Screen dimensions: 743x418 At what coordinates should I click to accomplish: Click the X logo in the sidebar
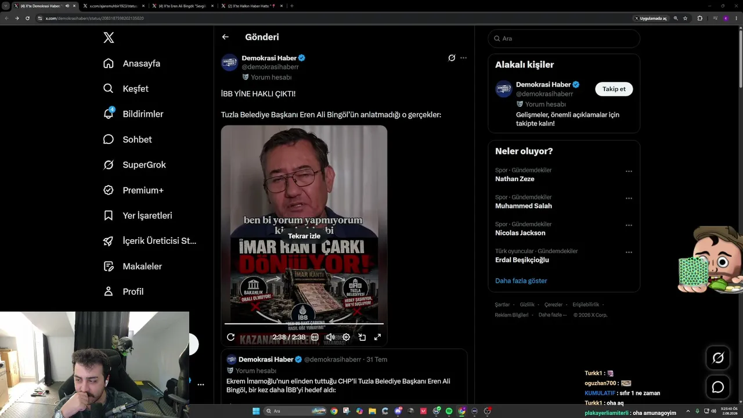coord(109,38)
